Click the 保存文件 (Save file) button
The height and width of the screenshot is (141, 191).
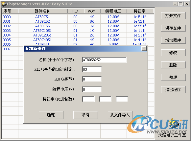173,28
